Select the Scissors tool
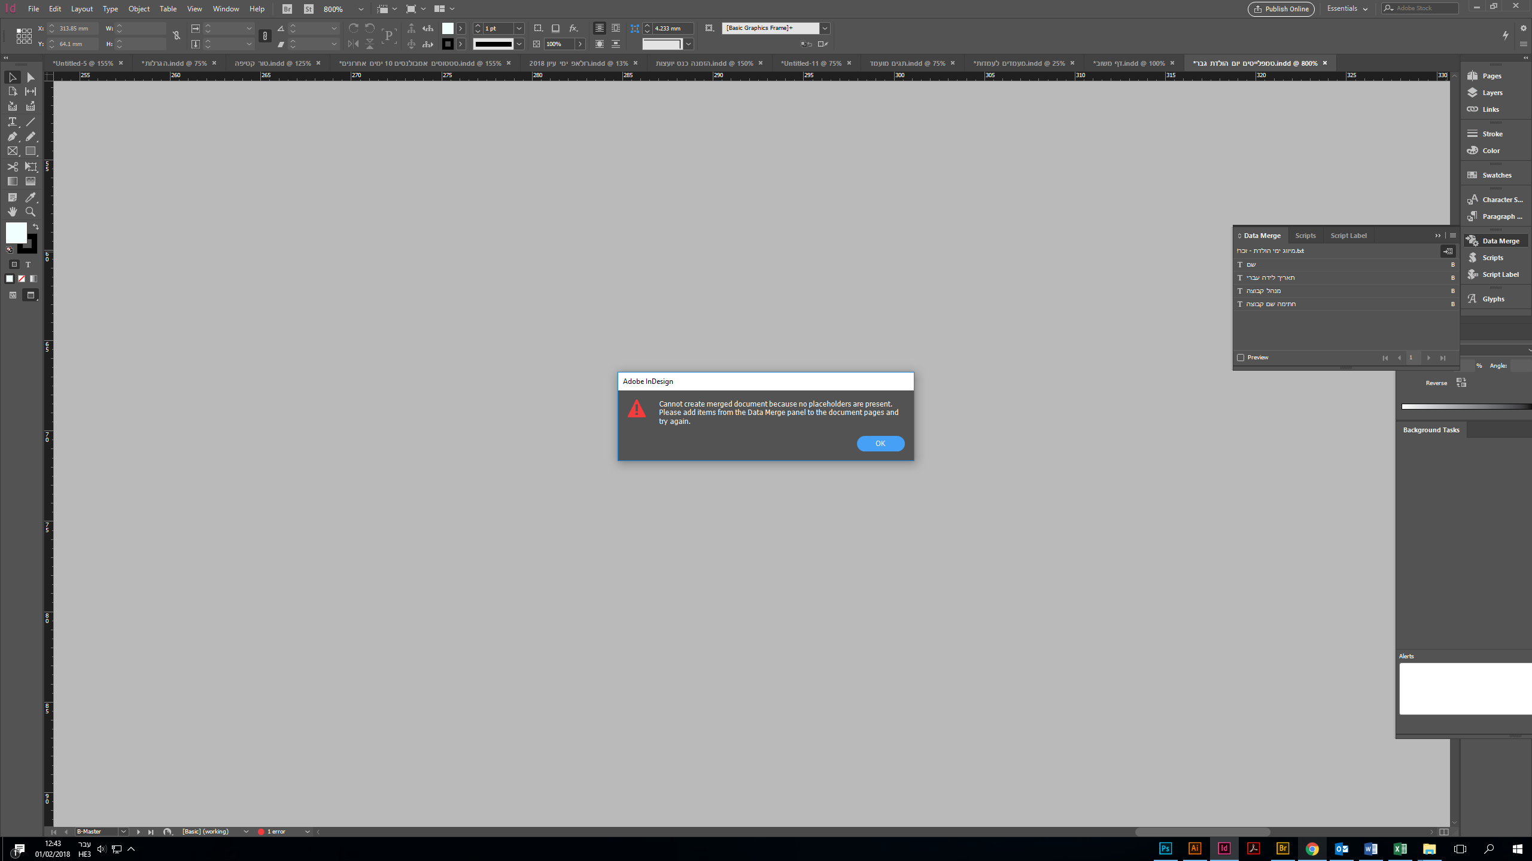This screenshot has width=1532, height=861. (x=12, y=167)
